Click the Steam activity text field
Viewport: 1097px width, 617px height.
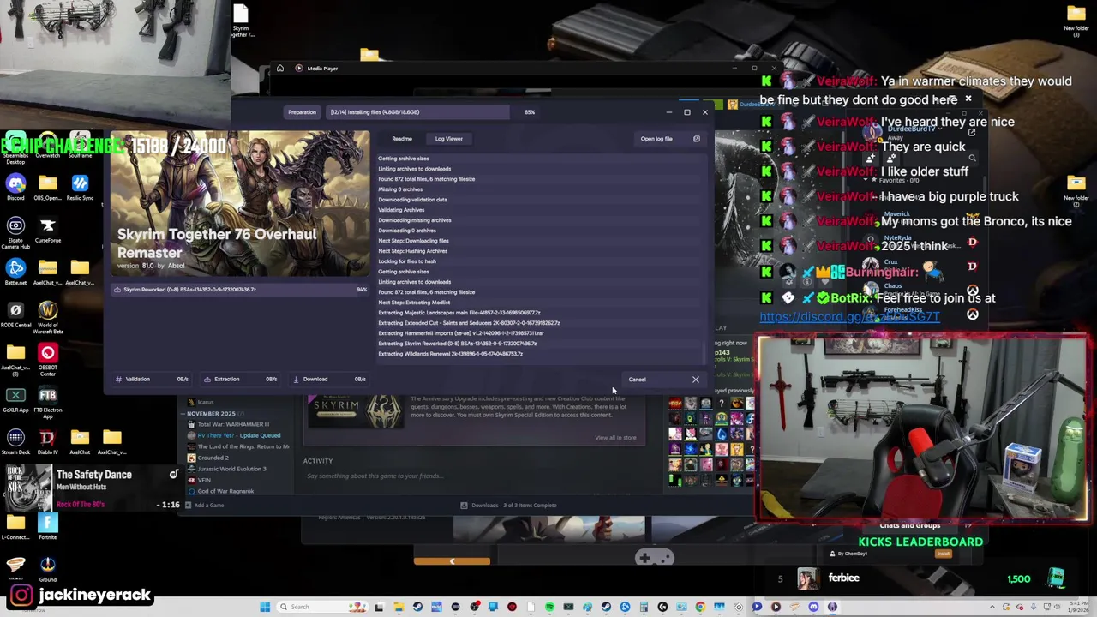coord(471,476)
